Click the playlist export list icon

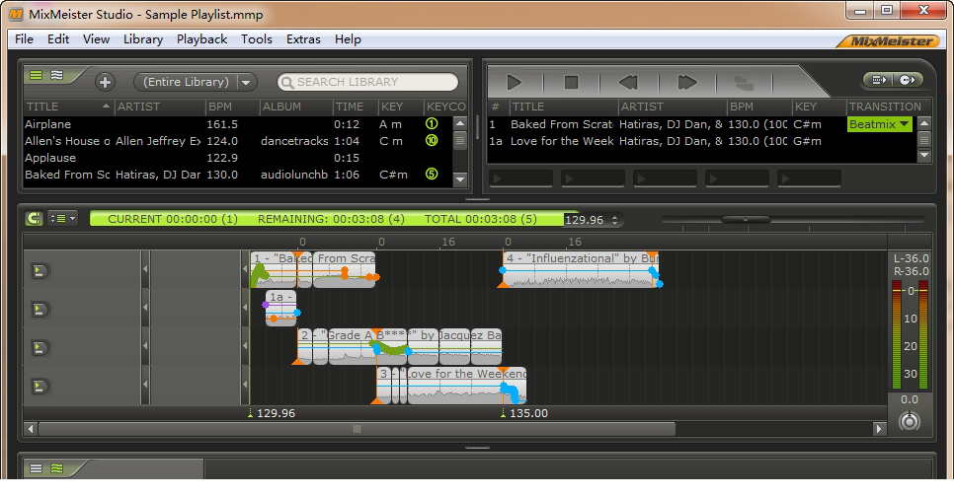point(878,80)
